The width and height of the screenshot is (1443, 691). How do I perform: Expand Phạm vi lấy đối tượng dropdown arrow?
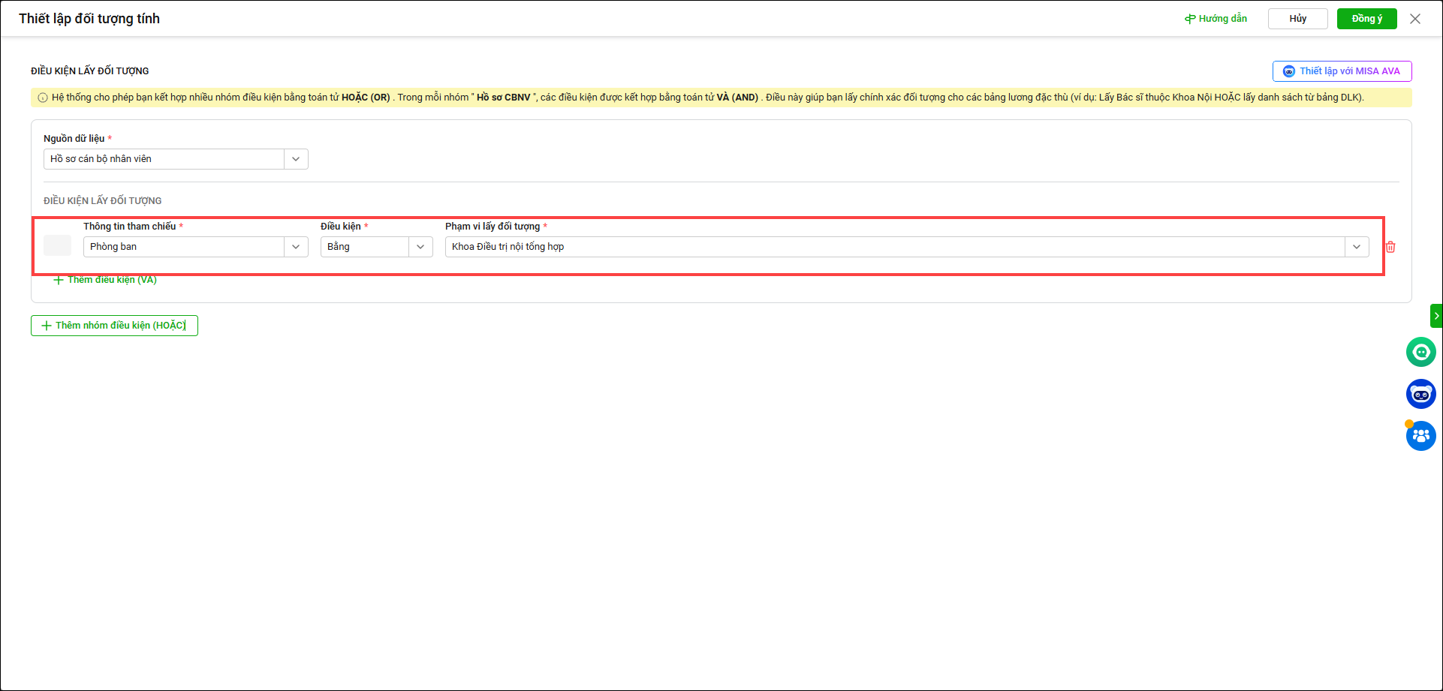[1357, 247]
